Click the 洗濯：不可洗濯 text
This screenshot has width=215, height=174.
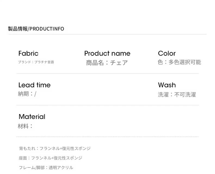point(177,95)
